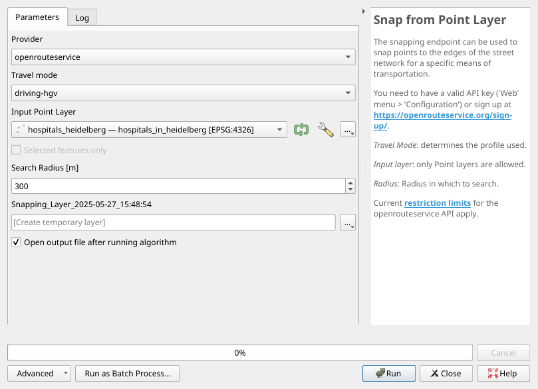Increase the Search Radius value
The image size is (538, 389).
[x=350, y=183]
